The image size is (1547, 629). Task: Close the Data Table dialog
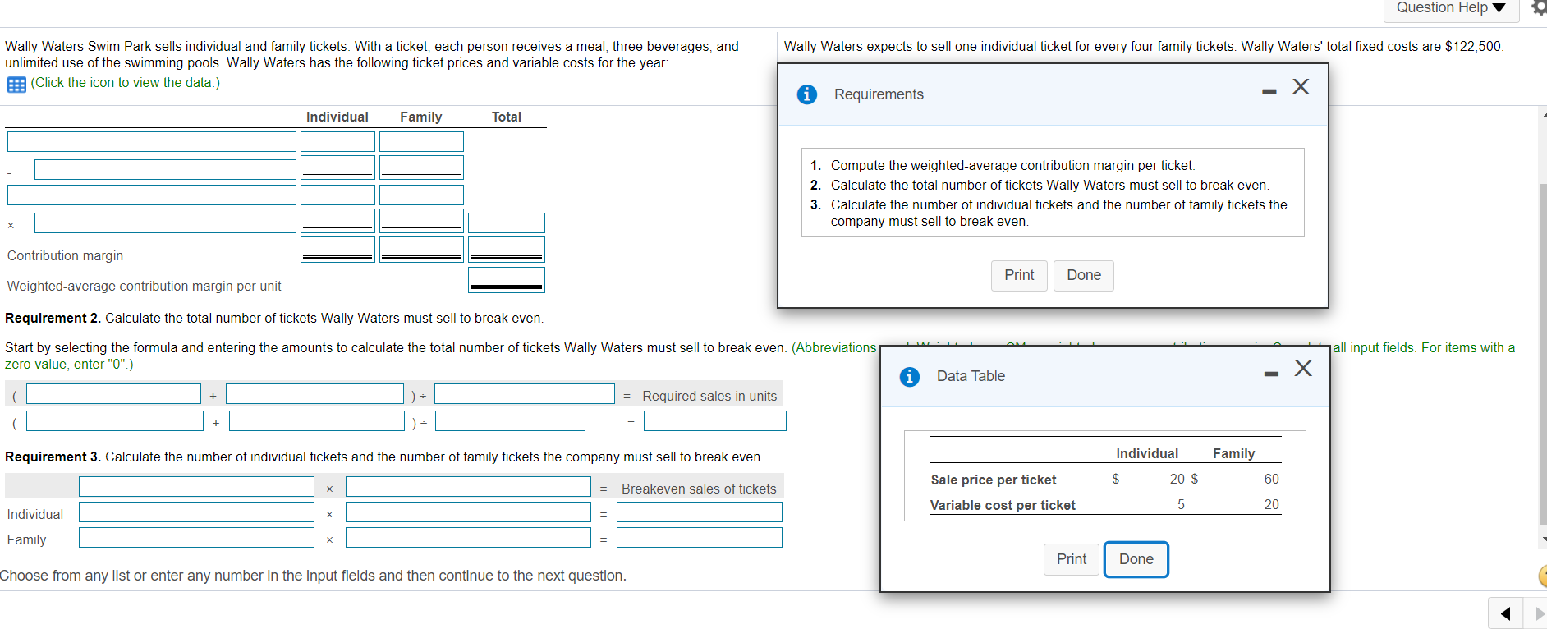(x=1303, y=368)
